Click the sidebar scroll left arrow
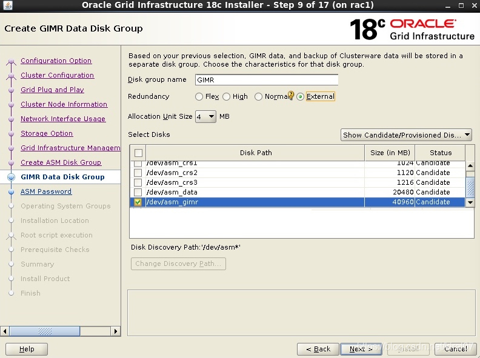This screenshot has width=480, height=358. pyautogui.click(x=5, y=331)
